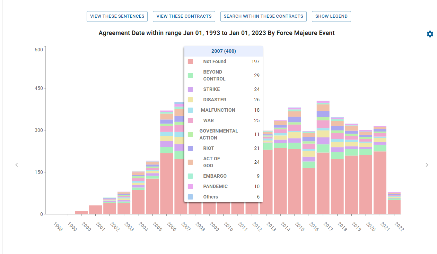The height and width of the screenshot is (254, 437).
Task: Click the x-axis label "2005"
Action: pyautogui.click(x=157, y=227)
